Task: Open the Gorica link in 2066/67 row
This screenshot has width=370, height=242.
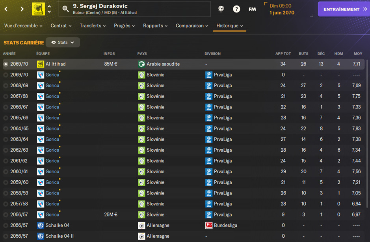Action: tap(52, 107)
